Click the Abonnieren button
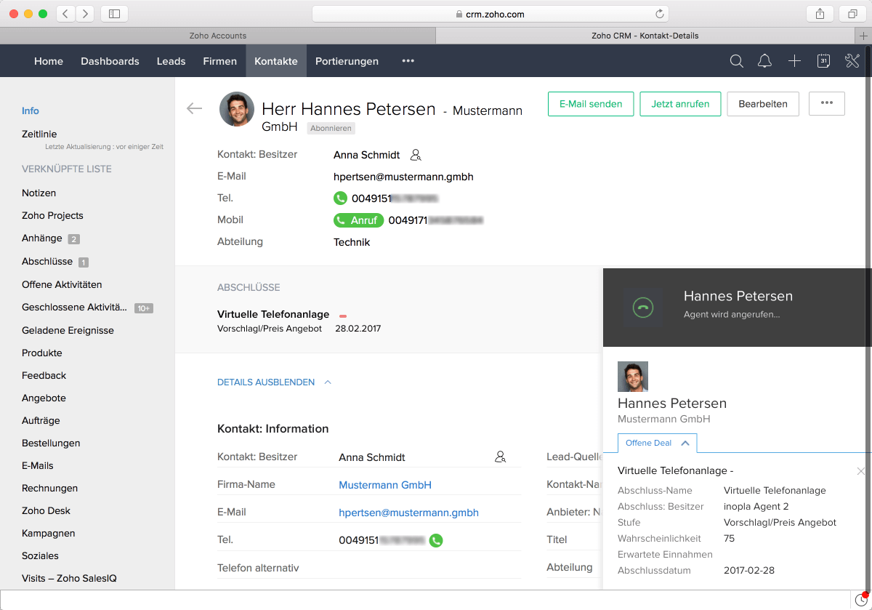The image size is (872, 610). click(331, 128)
